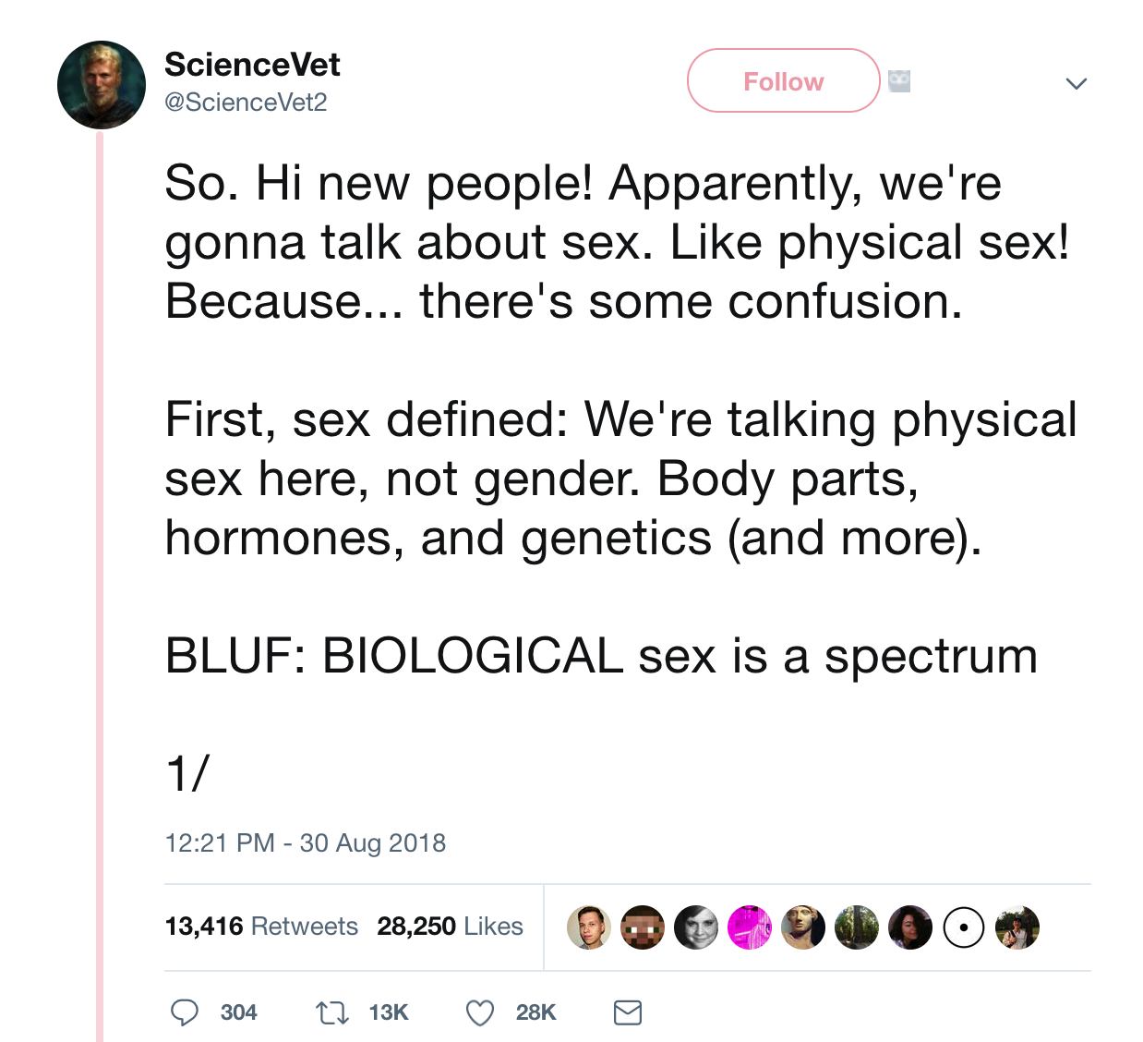This screenshot has width=1143, height=1042.
Task: Expand the tweet options chevron menu
Action: point(1077,83)
